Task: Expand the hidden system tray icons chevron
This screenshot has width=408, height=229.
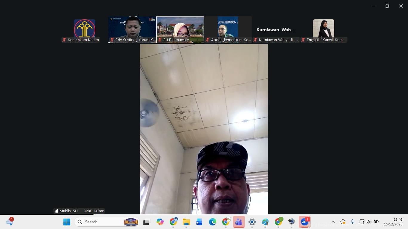Action: (x=333, y=222)
